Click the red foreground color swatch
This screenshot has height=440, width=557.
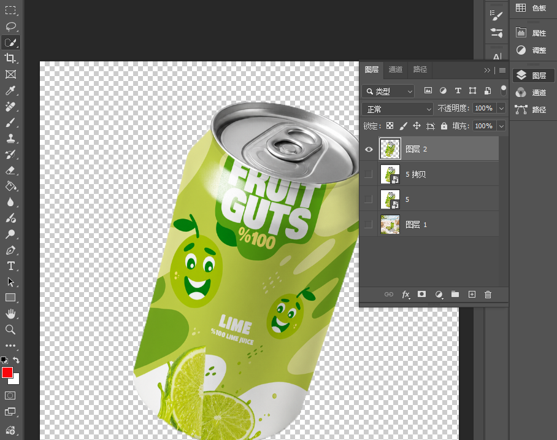(7, 372)
